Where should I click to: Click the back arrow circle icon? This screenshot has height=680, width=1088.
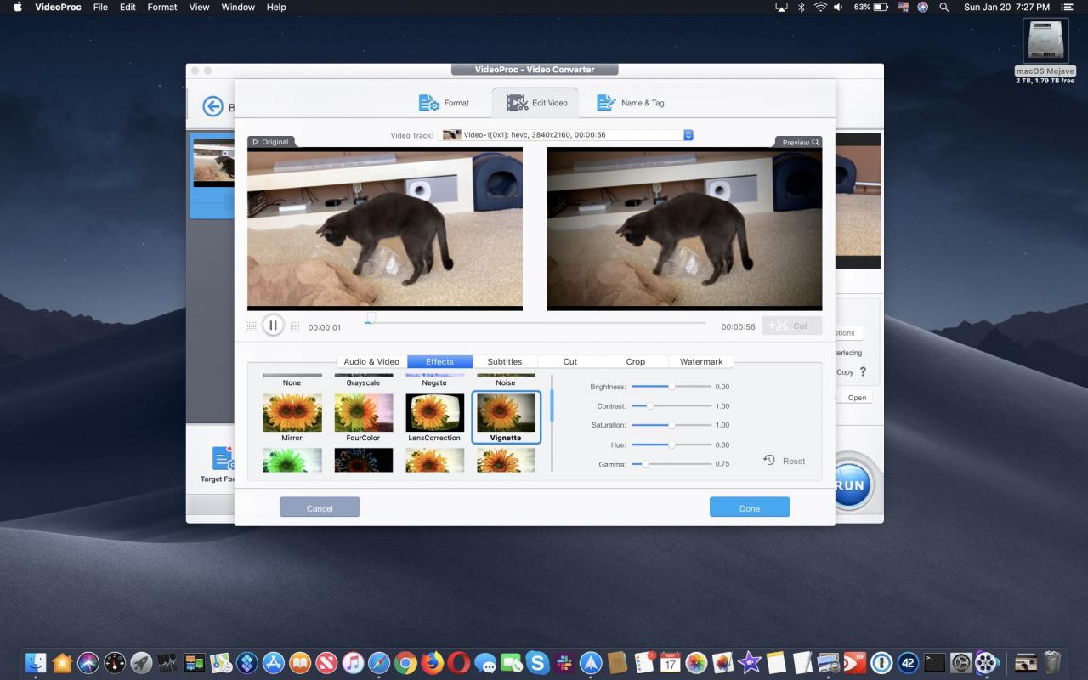pos(212,106)
